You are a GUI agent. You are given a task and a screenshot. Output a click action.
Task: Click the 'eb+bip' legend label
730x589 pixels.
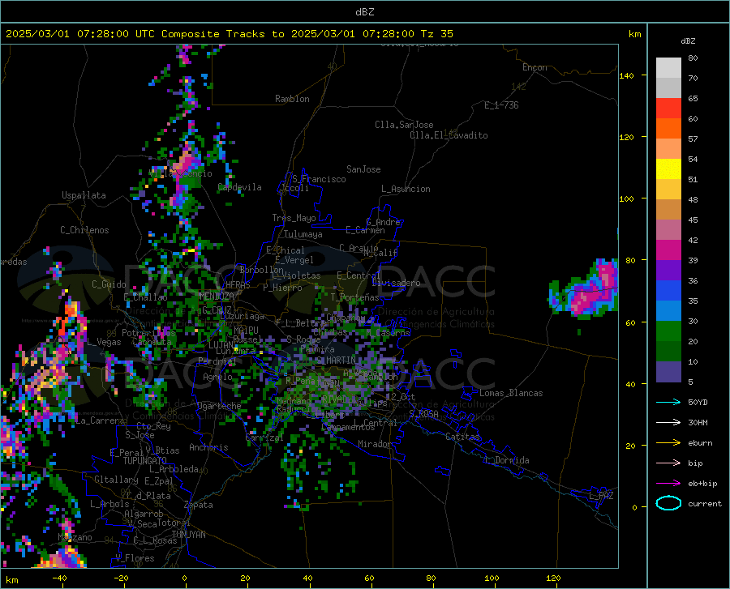[702, 484]
